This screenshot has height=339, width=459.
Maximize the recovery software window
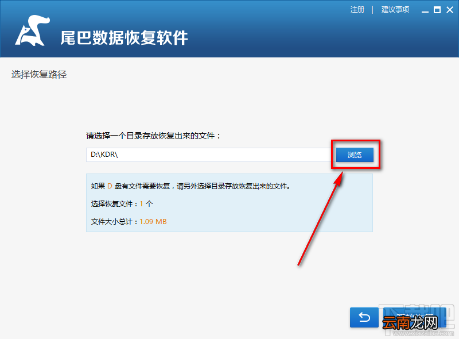(437, 10)
